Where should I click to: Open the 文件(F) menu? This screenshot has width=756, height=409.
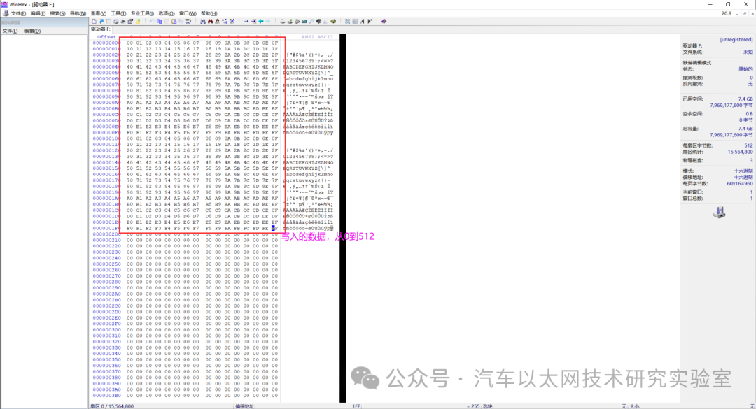pos(18,13)
